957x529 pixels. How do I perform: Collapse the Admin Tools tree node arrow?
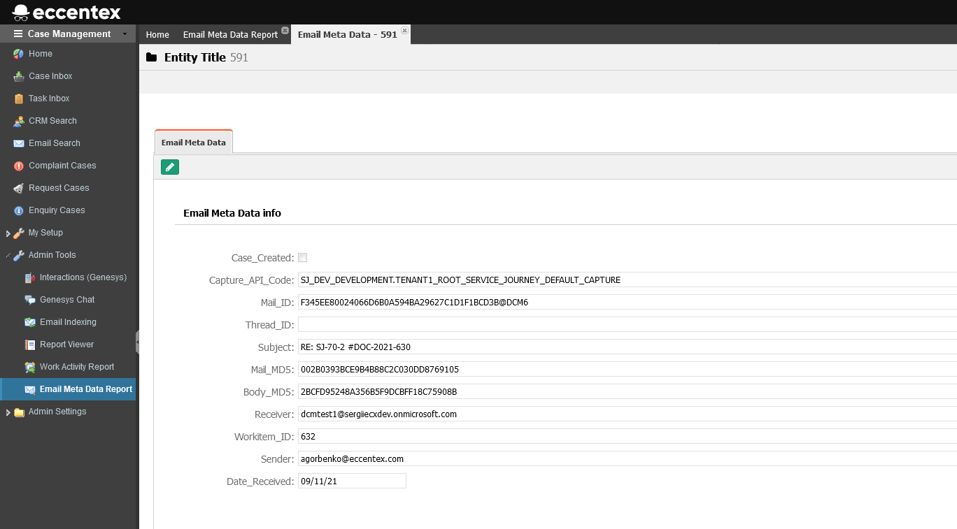(x=8, y=256)
